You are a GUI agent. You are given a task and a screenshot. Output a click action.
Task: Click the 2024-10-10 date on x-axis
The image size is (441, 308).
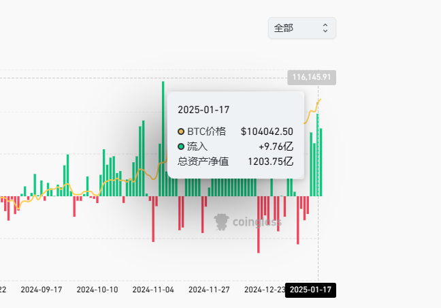point(97,290)
